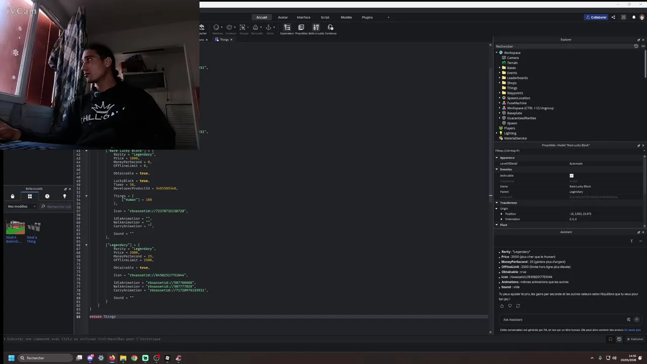Click the Grouper tool icon

243,27
